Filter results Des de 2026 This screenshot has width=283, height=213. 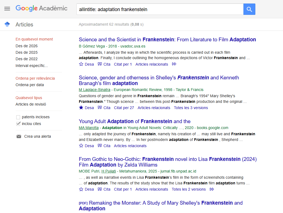point(27,46)
